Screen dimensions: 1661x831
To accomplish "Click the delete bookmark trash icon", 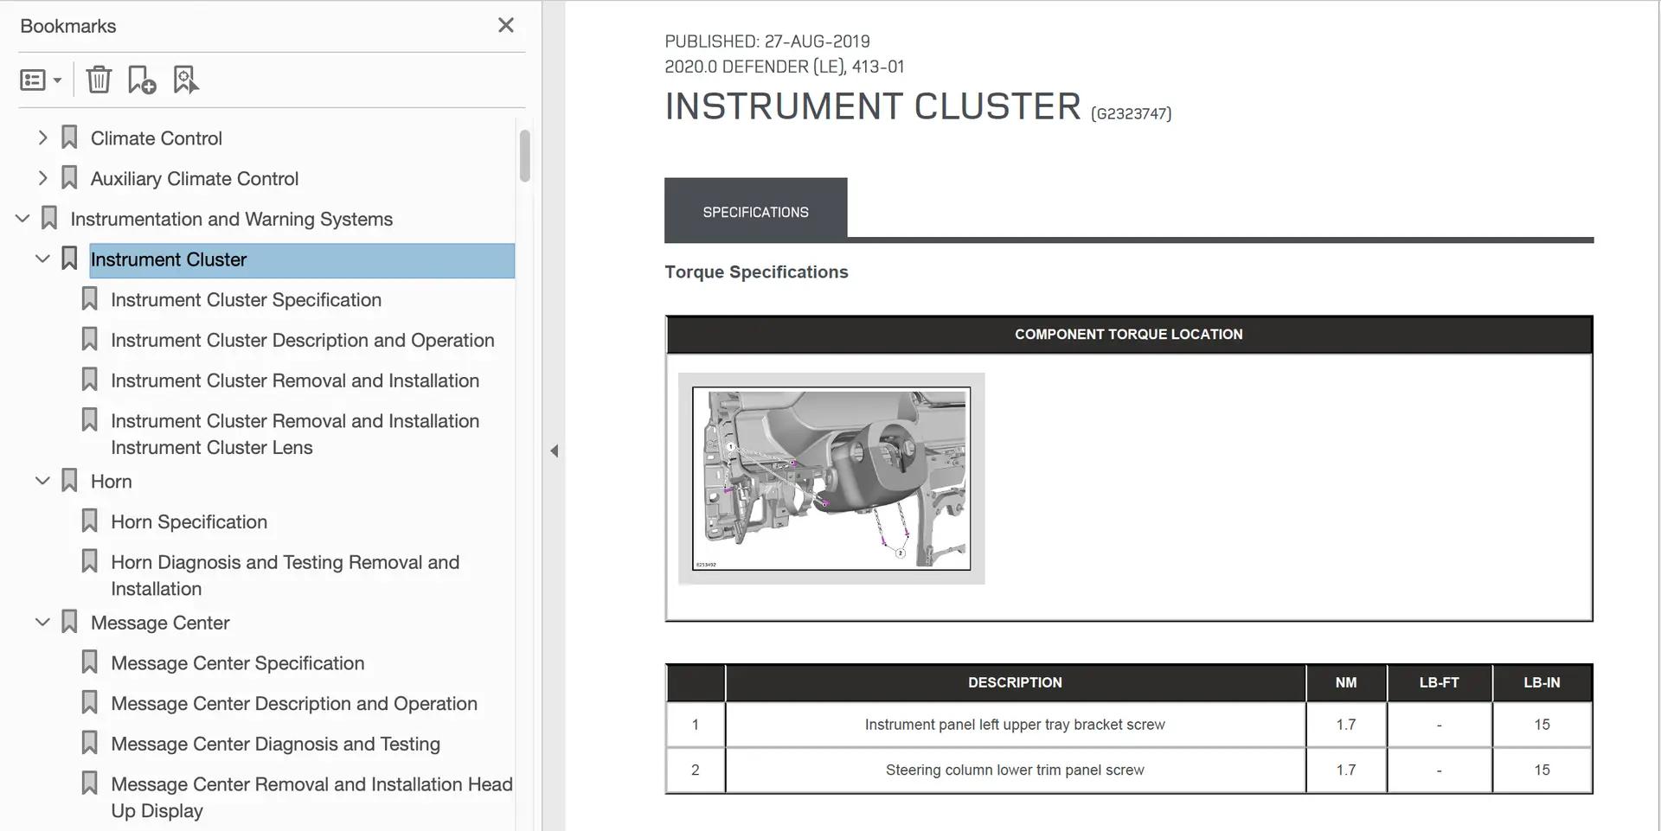I will [99, 80].
